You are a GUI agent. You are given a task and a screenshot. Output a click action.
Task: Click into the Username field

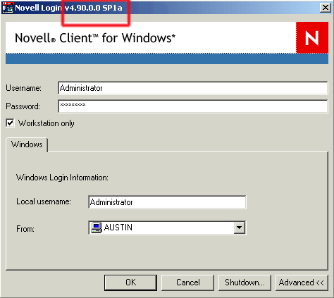[192, 88]
